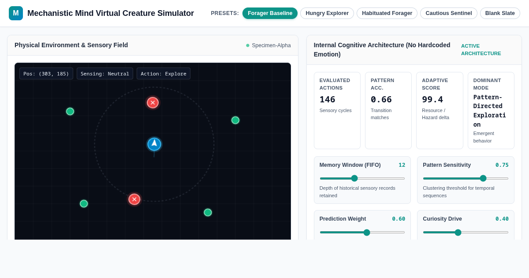This screenshot has width=529, height=278.
Task: Click the Memory Window value 12
Action: (x=402, y=165)
